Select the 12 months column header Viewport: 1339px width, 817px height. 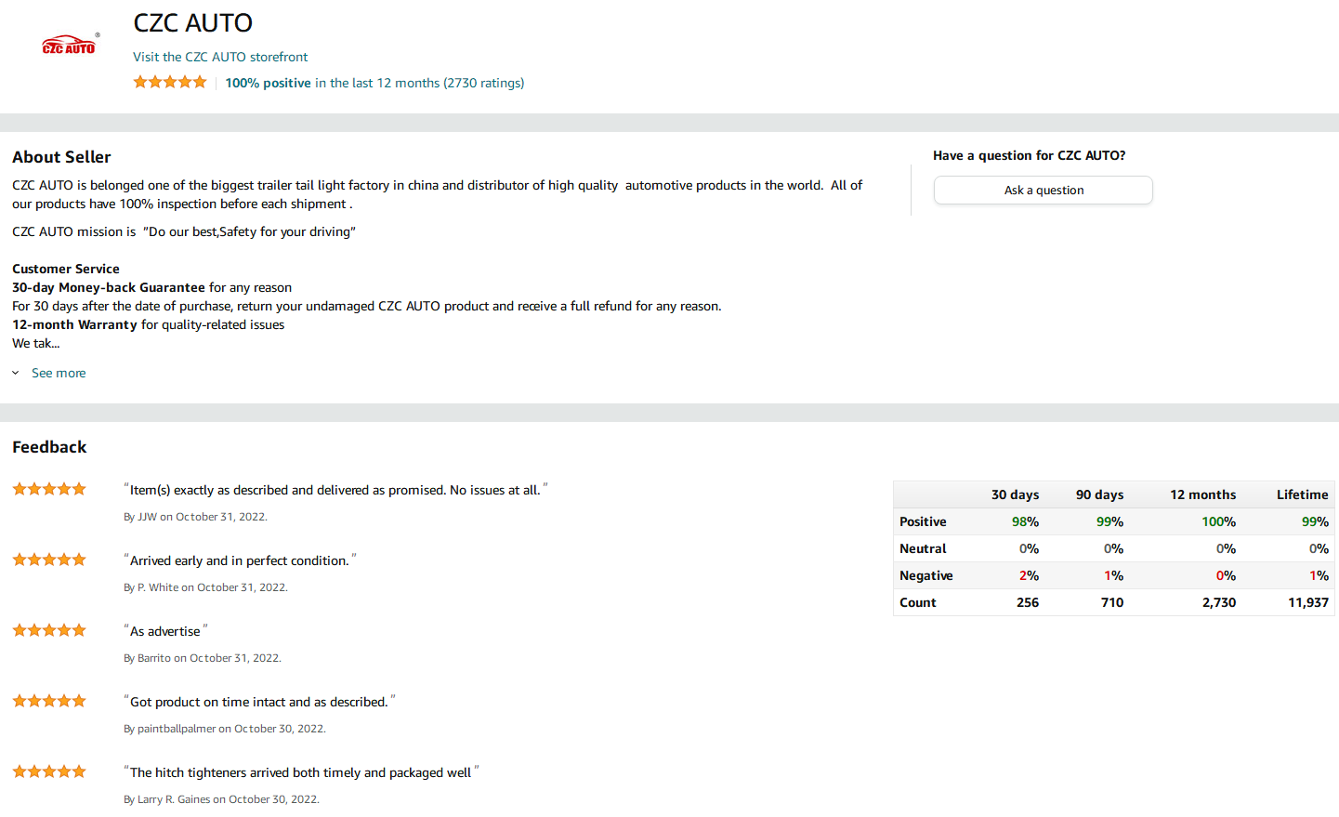[1202, 494]
